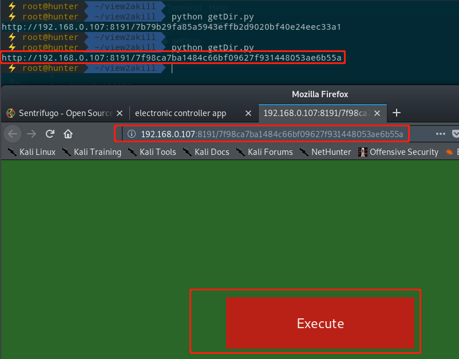Open the Terminal menu in the terminal window
Viewport: 459px width, 359px height.
point(185,8)
